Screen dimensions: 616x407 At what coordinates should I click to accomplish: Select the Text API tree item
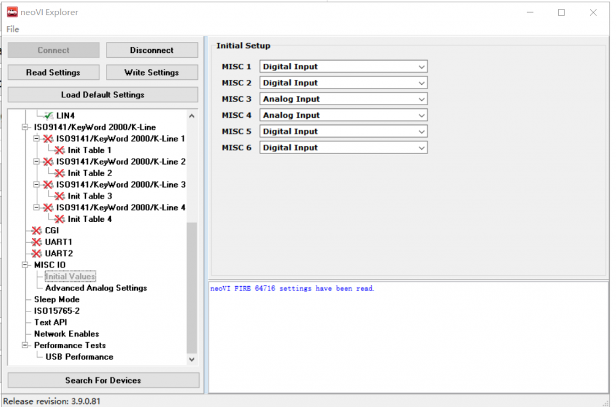(51, 322)
